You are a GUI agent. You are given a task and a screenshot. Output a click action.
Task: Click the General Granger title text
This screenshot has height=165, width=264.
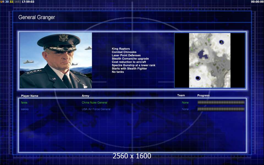[37, 17]
